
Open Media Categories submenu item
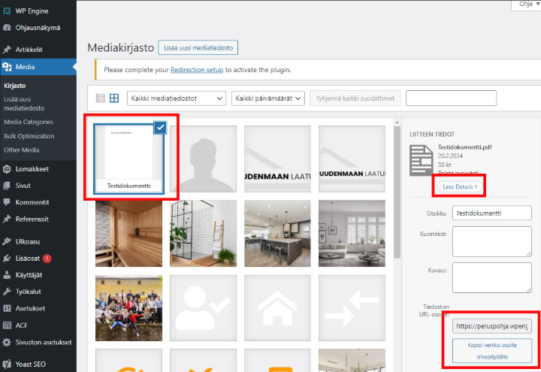pos(29,122)
